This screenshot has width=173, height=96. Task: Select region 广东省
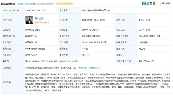tap(85, 49)
